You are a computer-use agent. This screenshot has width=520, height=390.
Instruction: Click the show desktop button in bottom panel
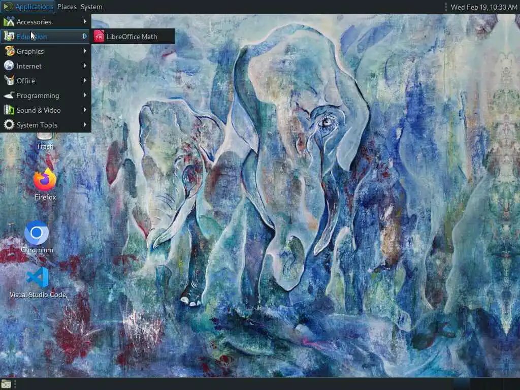pos(6,385)
